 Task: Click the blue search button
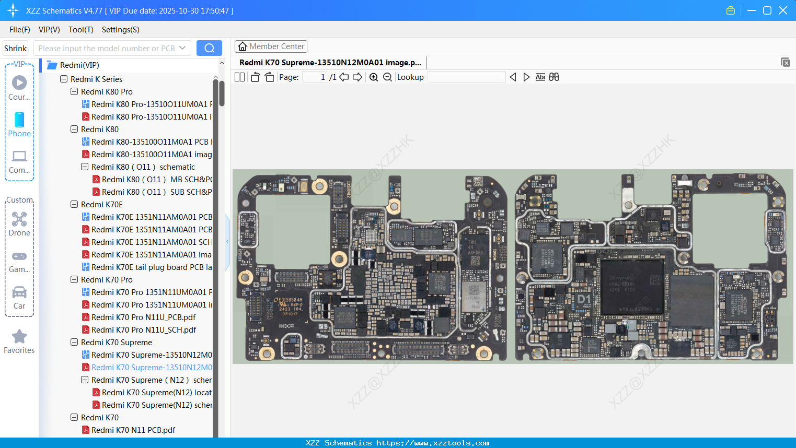coord(209,48)
